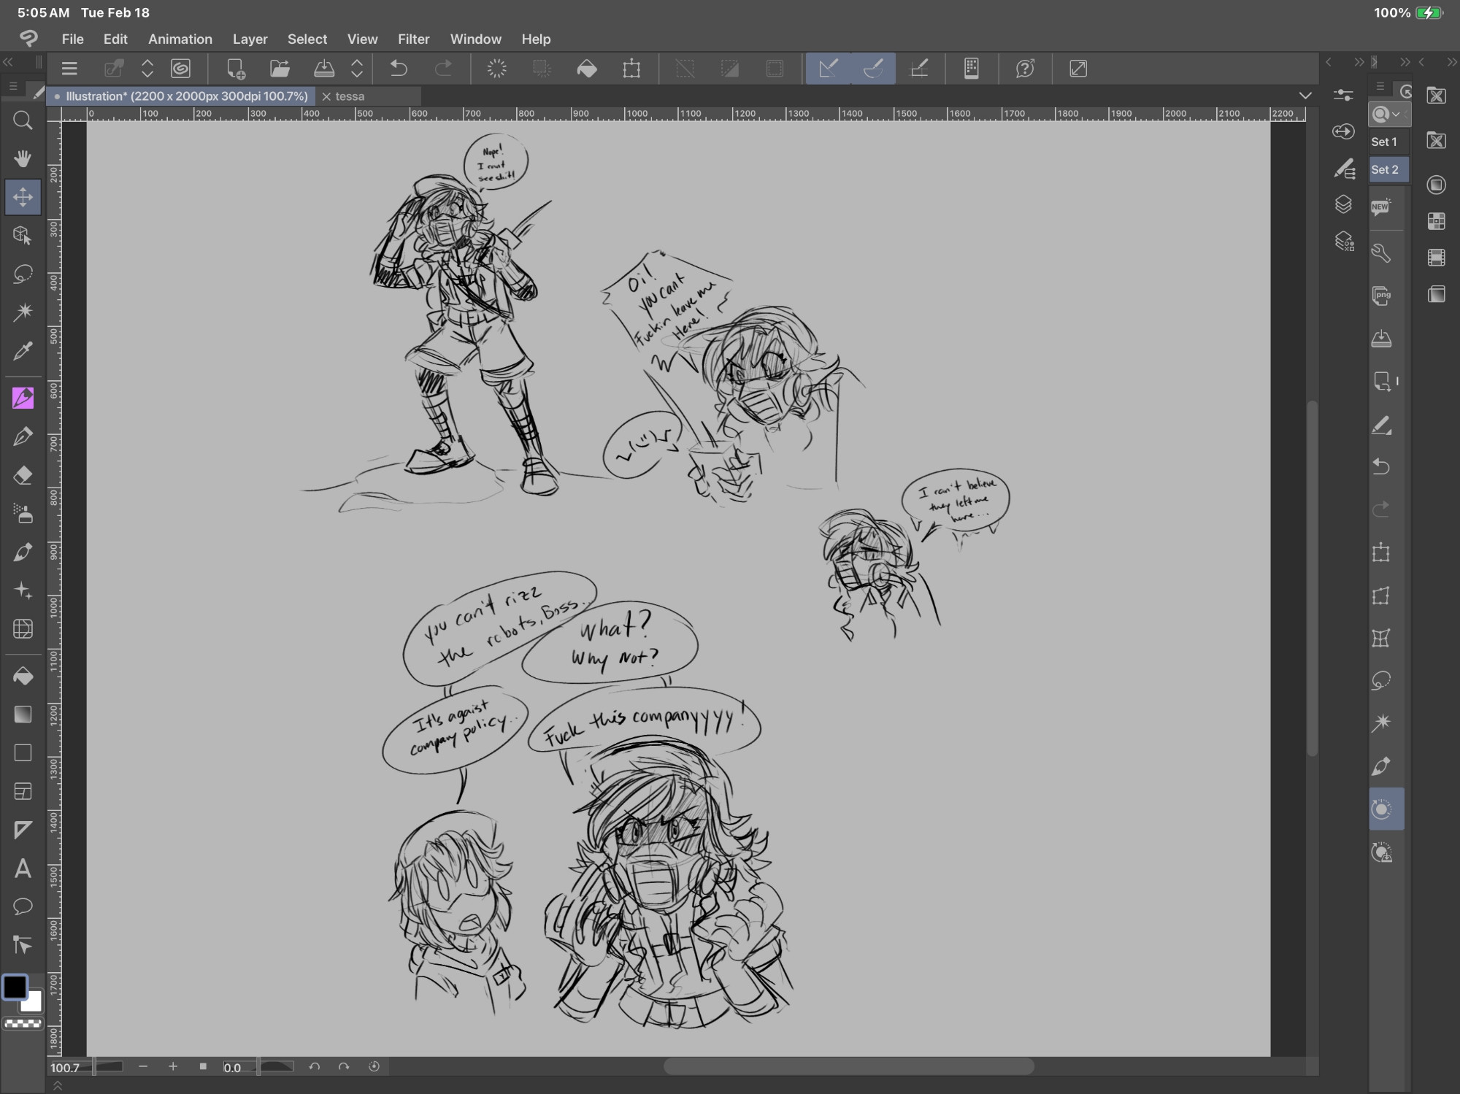Click the Save icon in command bar

coord(324,69)
